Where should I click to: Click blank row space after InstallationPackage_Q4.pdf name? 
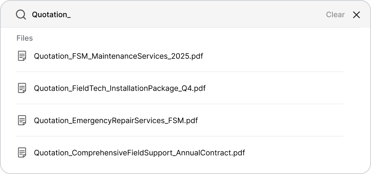274,88
